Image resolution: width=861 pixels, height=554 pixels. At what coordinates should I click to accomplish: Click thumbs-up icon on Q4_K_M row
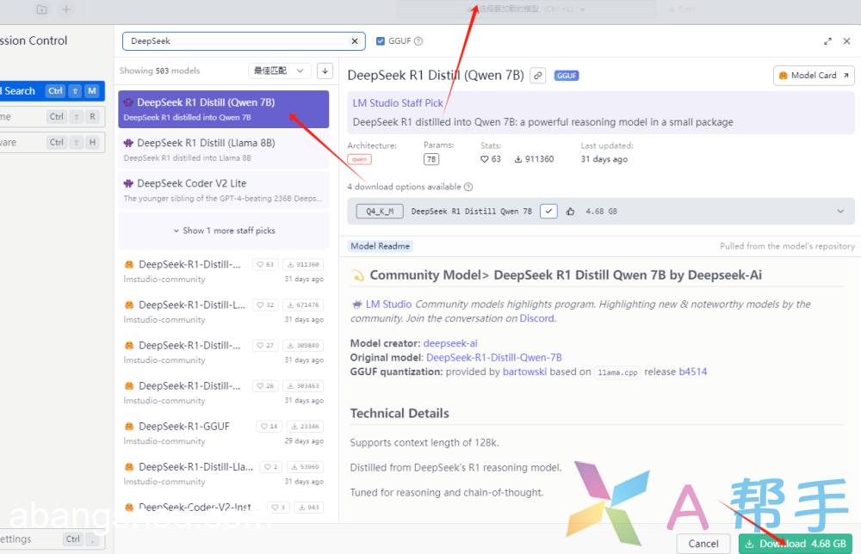pyautogui.click(x=570, y=211)
